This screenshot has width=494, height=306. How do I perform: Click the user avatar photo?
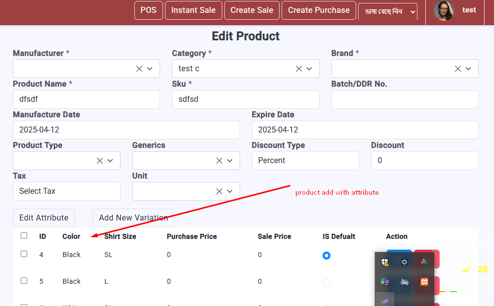pos(444,10)
